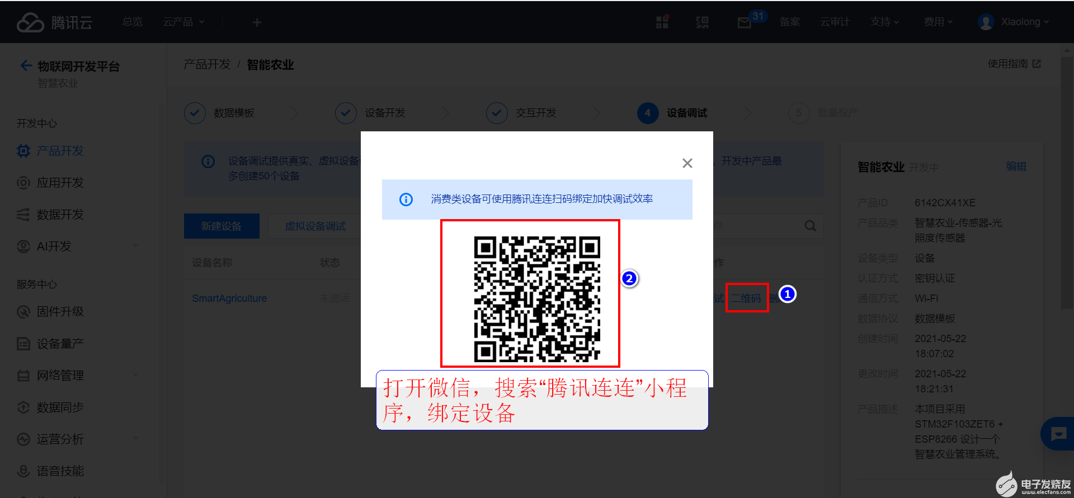Click the 产品开发 sidebar chip icon

point(23,151)
